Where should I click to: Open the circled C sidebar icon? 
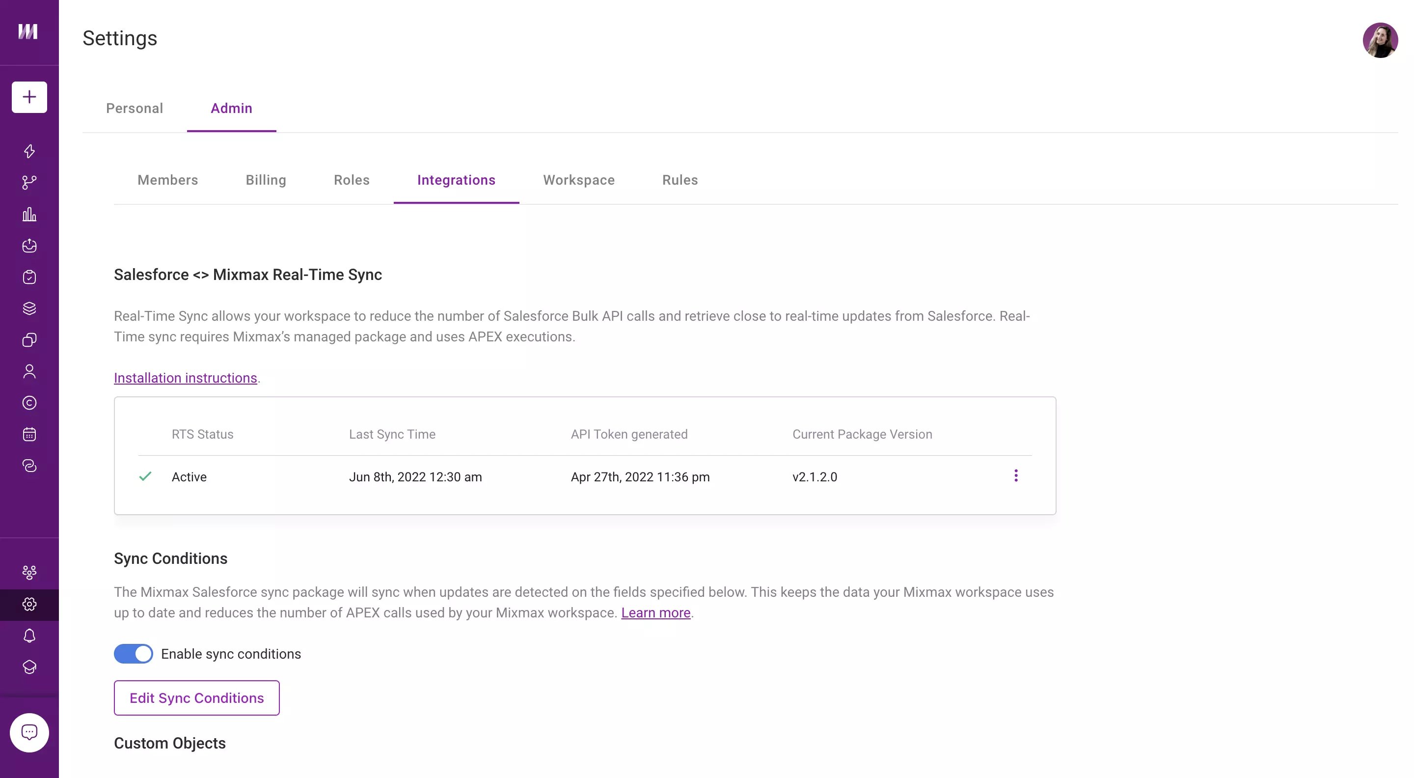(x=29, y=403)
